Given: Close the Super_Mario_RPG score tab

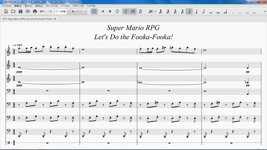Looking at the screenshot, I should tap(55, 19).
